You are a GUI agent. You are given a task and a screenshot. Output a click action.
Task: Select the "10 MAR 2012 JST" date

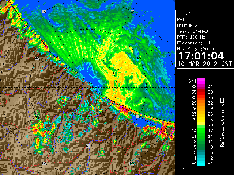coord(204,64)
